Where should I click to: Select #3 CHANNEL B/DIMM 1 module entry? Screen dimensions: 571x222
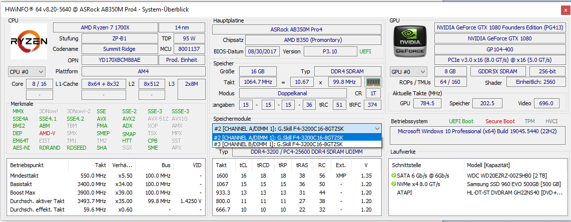[296, 144]
